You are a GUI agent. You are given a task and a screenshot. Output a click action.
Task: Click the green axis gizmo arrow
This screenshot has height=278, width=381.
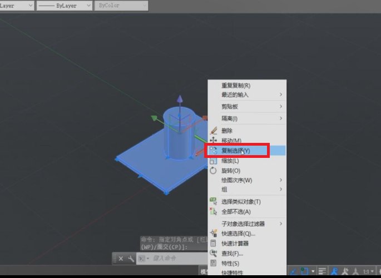coord(154,118)
